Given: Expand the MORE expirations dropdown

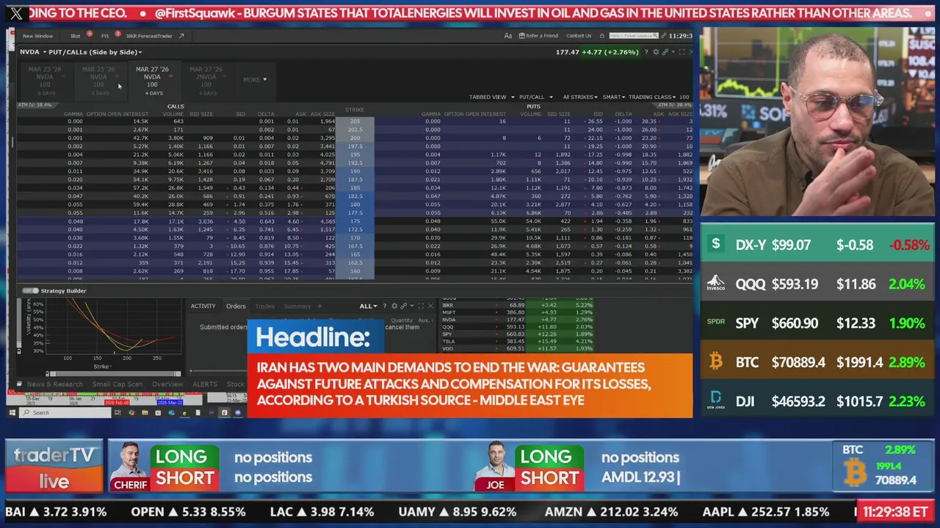Looking at the screenshot, I should tap(255, 79).
